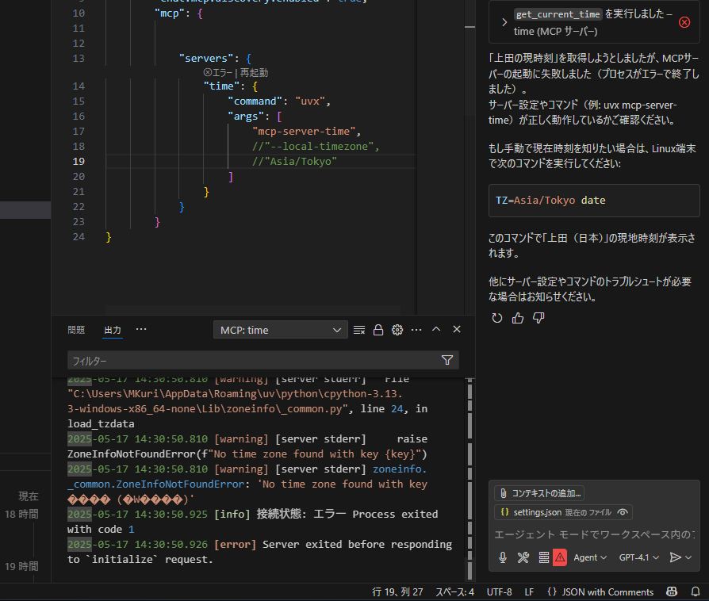Expand the send options chevron
The width and height of the screenshot is (709, 601).
click(x=688, y=557)
